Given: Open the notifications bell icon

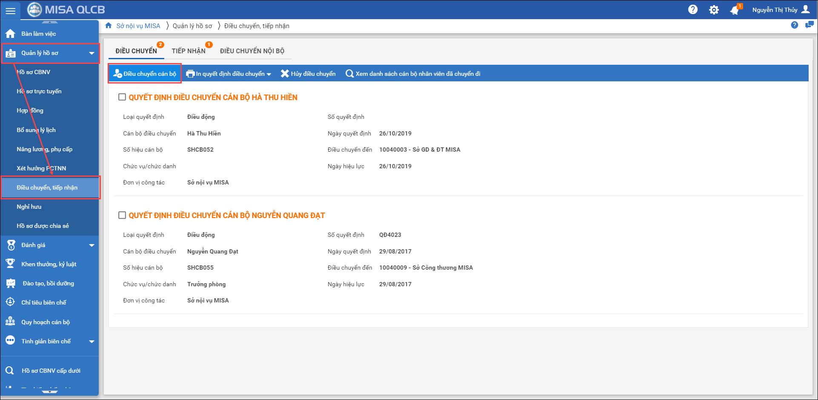Looking at the screenshot, I should 735,10.
